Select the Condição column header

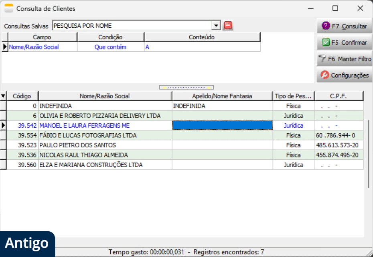pos(110,37)
